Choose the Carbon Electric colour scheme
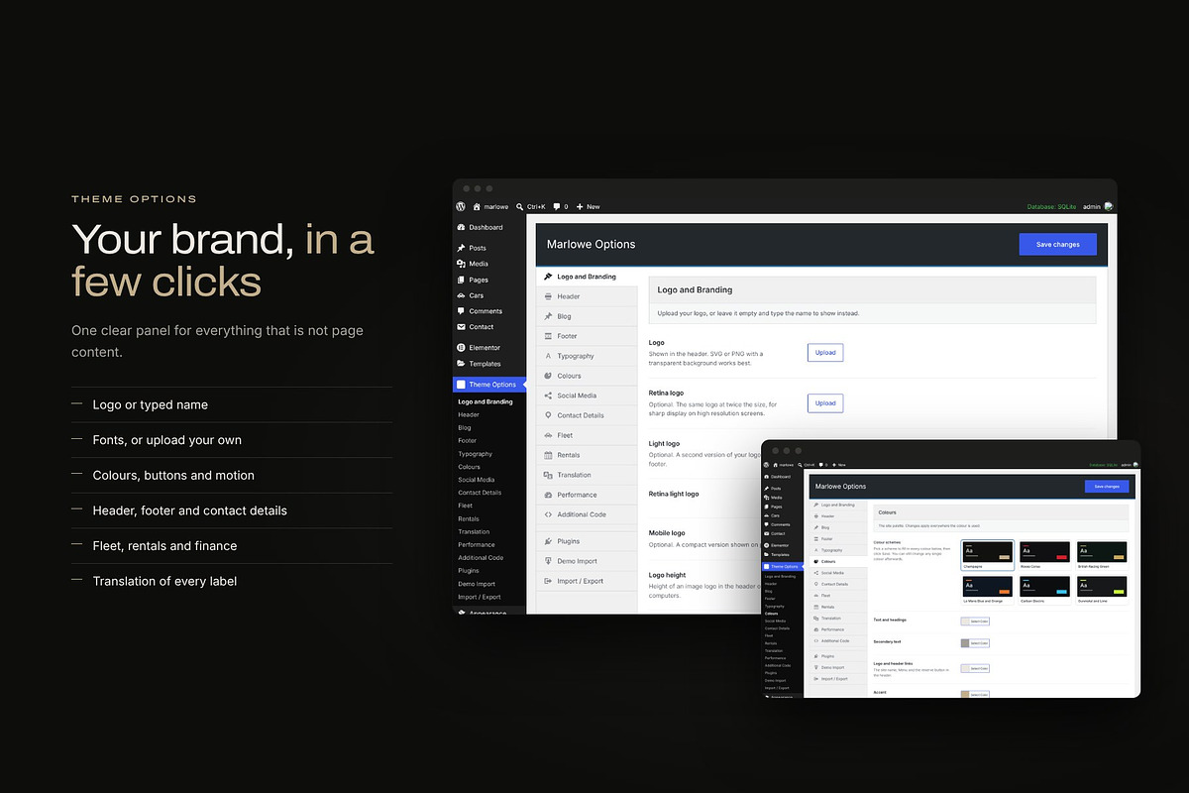Screen dimensions: 1189x793 pos(1044,590)
